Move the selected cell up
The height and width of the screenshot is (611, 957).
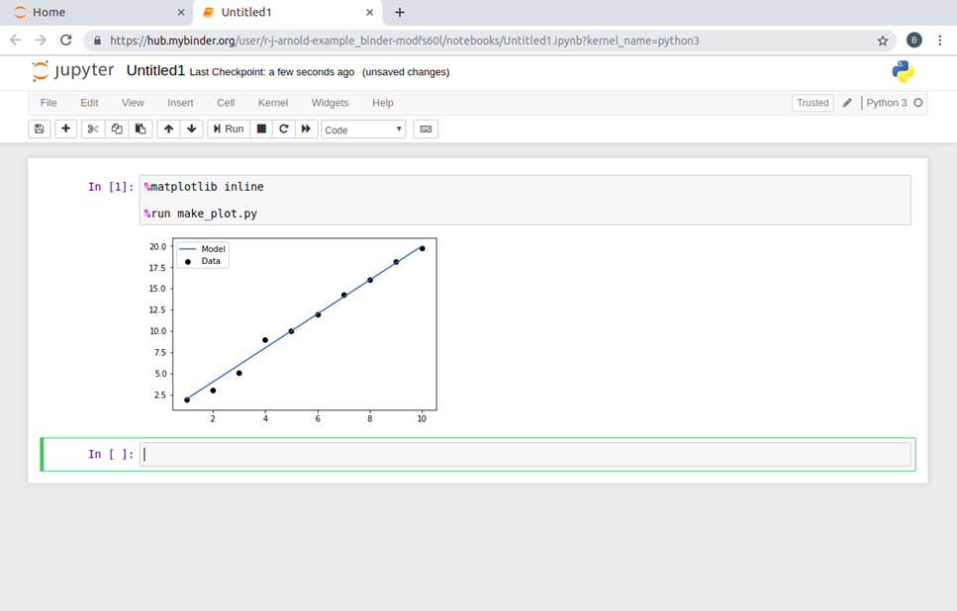coord(168,129)
